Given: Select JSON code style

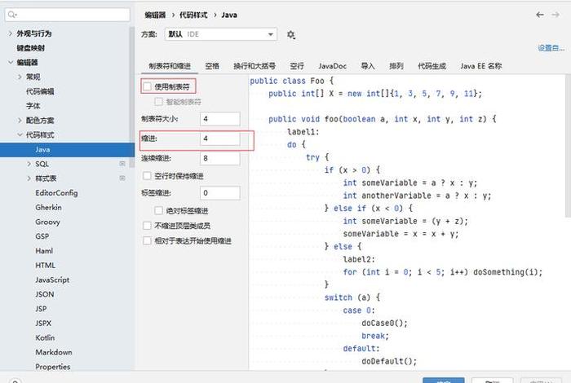Looking at the screenshot, I should pos(45,294).
